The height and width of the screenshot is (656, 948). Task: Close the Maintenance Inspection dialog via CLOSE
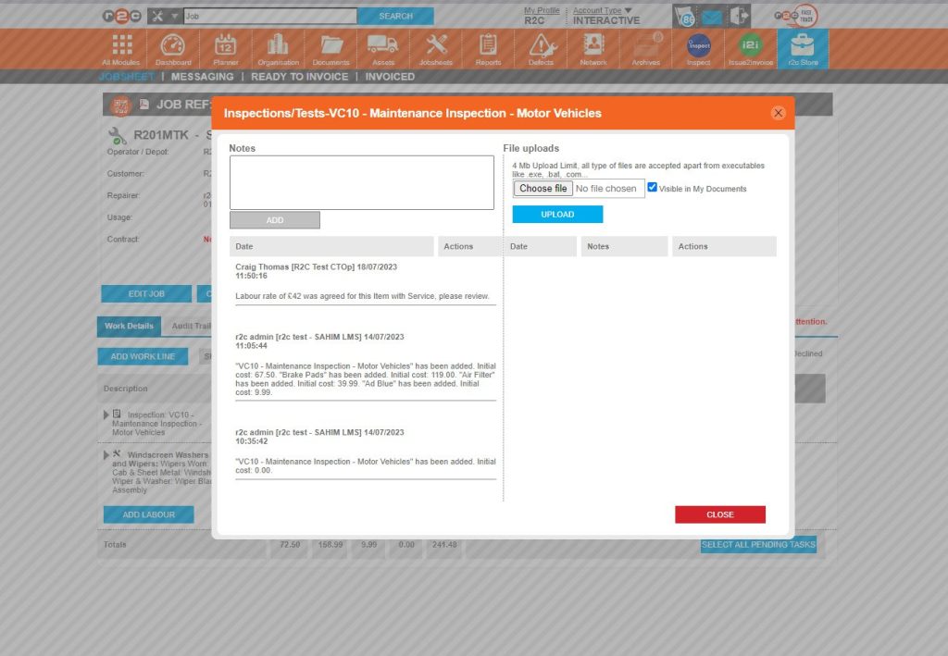click(x=720, y=514)
